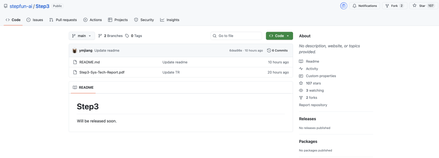Open the Step3 repository name link
The height and width of the screenshot is (158, 439).
(x=42, y=6)
